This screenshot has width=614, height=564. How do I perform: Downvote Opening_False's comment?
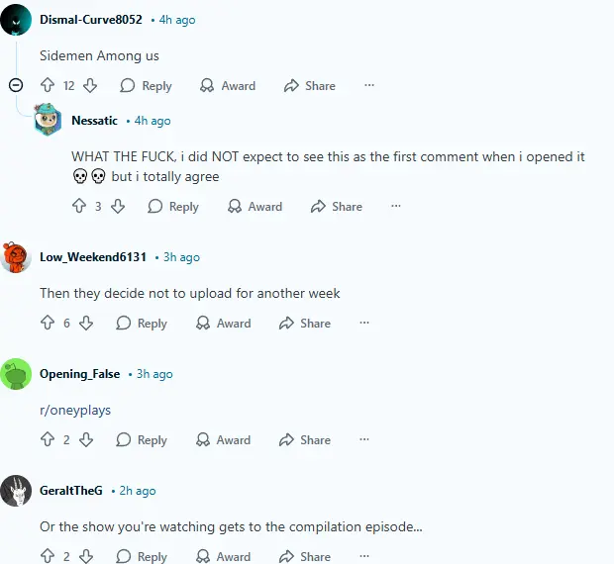[86, 439]
